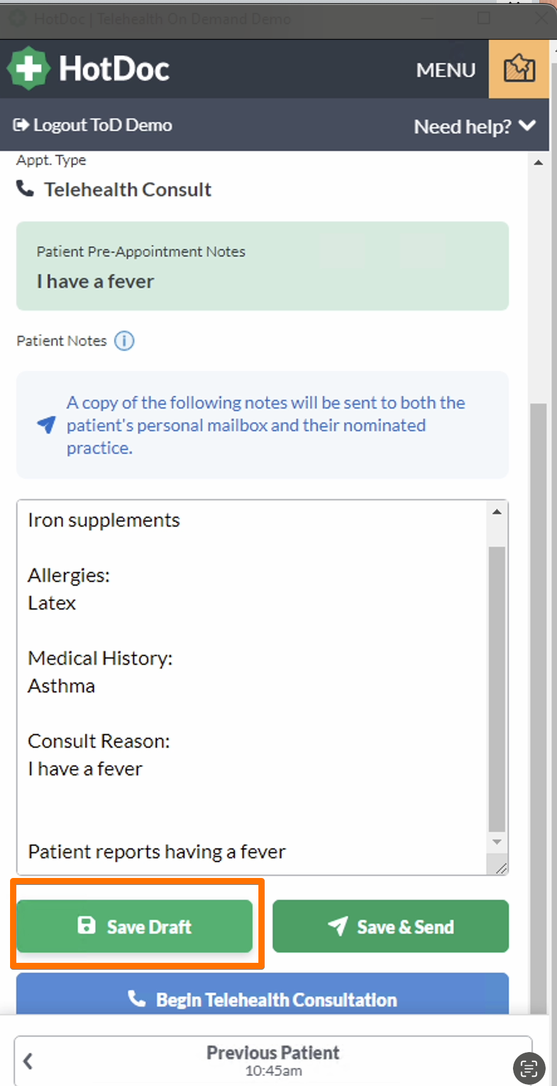This screenshot has width=557, height=1086.
Task: Click the notes textarea scroll down arrow
Action: click(497, 842)
